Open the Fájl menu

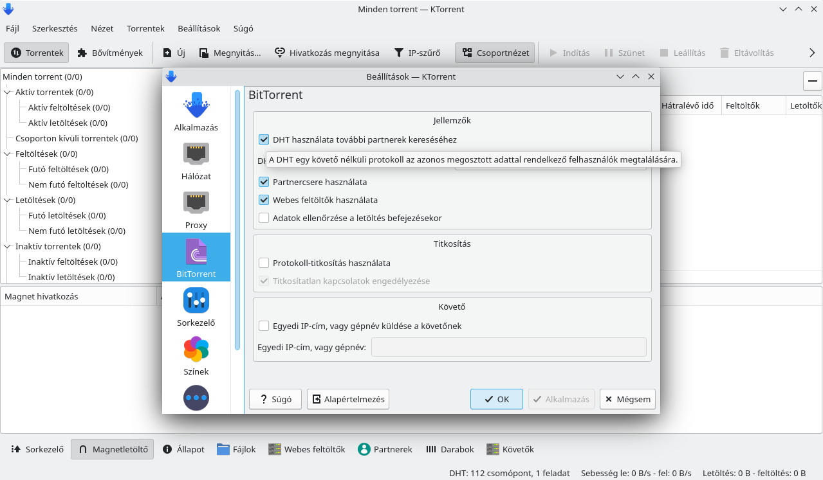(12, 28)
